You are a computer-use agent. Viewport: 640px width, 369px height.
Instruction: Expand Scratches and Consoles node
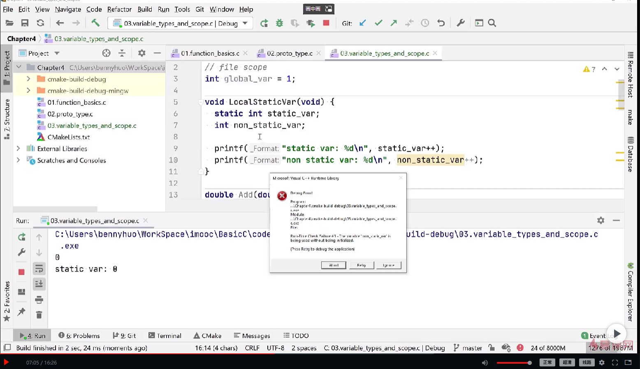[19, 160]
